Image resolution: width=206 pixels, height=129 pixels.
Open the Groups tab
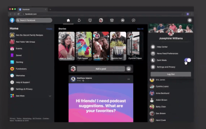point(123,20)
